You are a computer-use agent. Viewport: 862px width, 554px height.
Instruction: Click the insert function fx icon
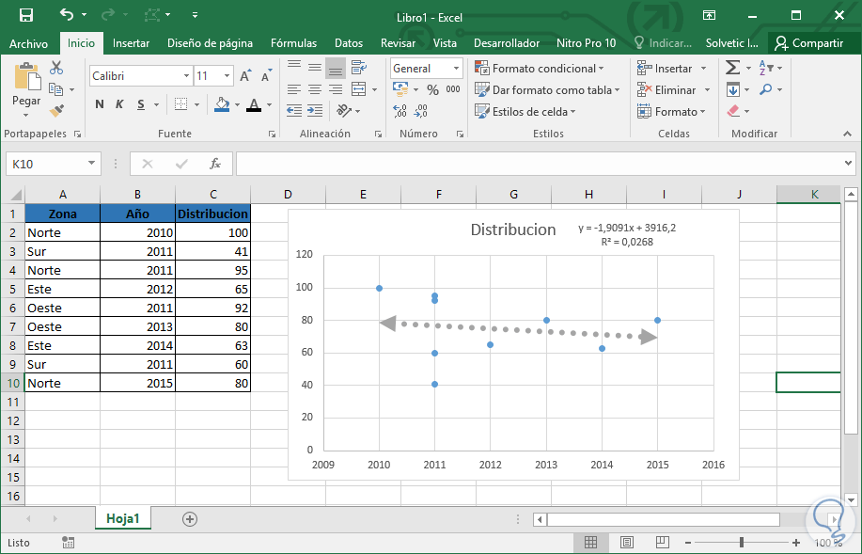tap(215, 164)
